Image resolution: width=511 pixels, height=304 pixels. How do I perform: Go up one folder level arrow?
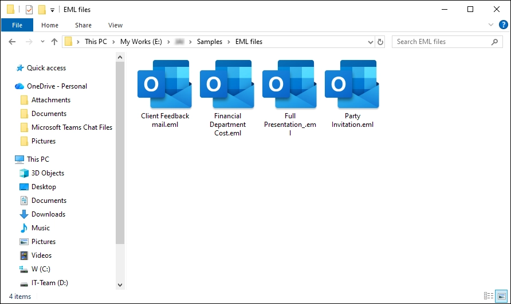point(54,42)
